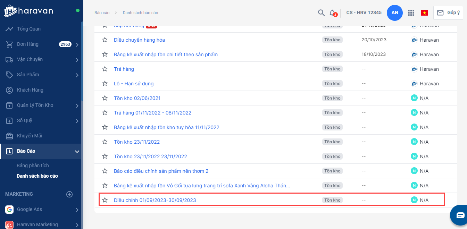This screenshot has height=229, width=467.
Task: Open Bảng phân tích submenu item
Action: click(33, 166)
